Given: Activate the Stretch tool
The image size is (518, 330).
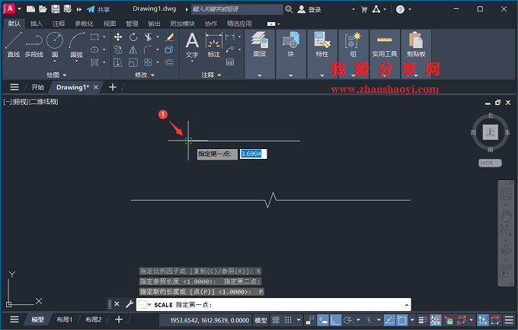Looking at the screenshot, I should [118, 62].
